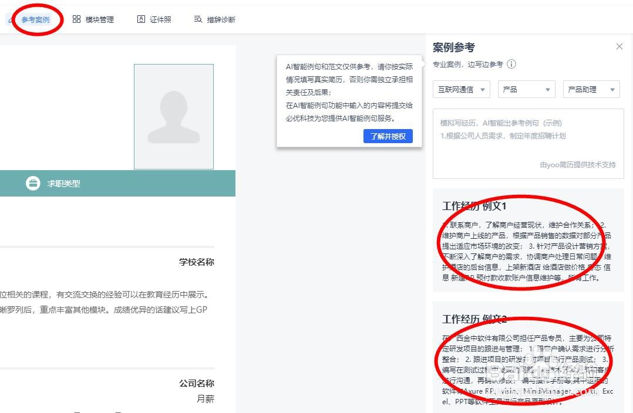Click the info icon beside 边写边参考
Viewport: 633px width, 413px height.
coord(511,64)
